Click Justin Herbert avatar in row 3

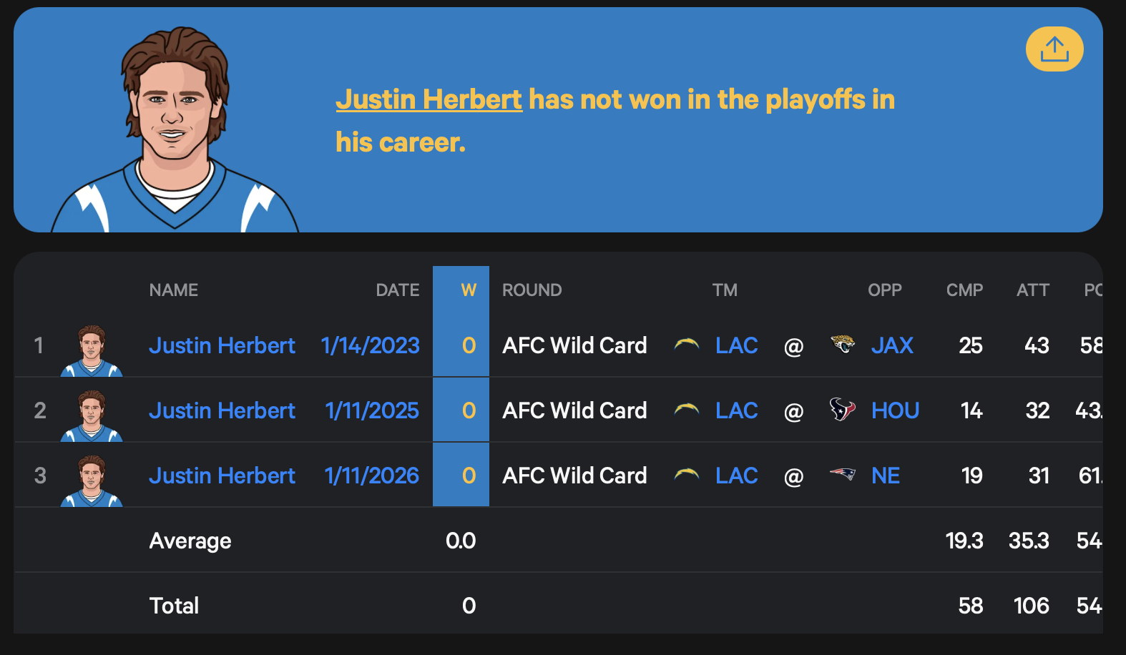point(92,481)
